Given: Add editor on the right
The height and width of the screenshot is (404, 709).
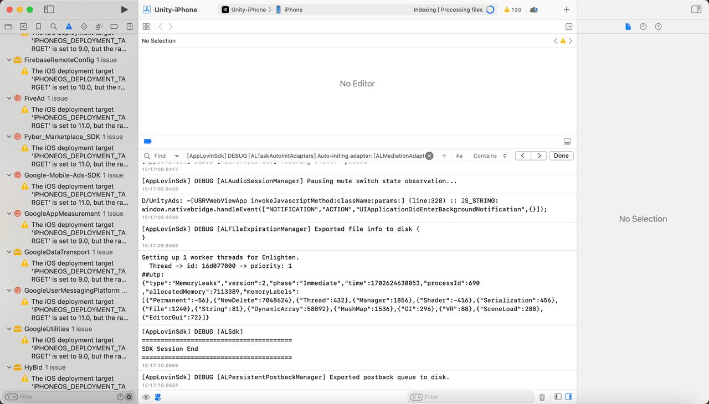Looking at the screenshot, I should [569, 27].
